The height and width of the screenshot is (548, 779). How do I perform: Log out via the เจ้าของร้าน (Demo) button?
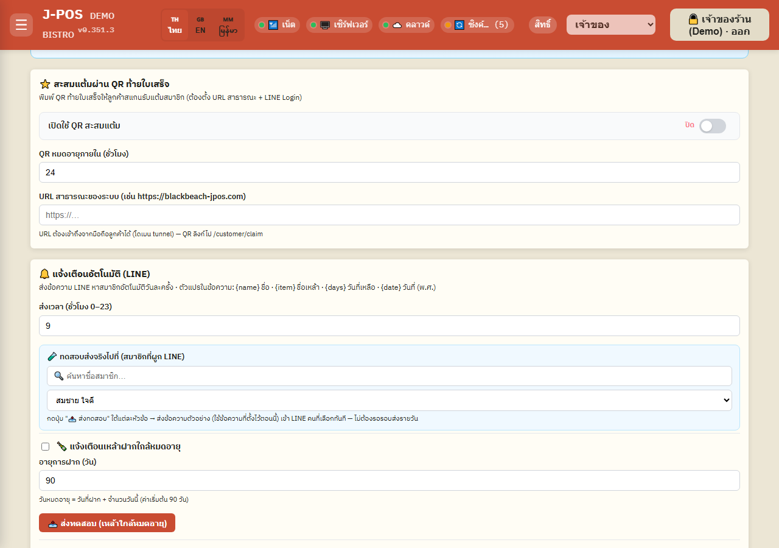[719, 25]
